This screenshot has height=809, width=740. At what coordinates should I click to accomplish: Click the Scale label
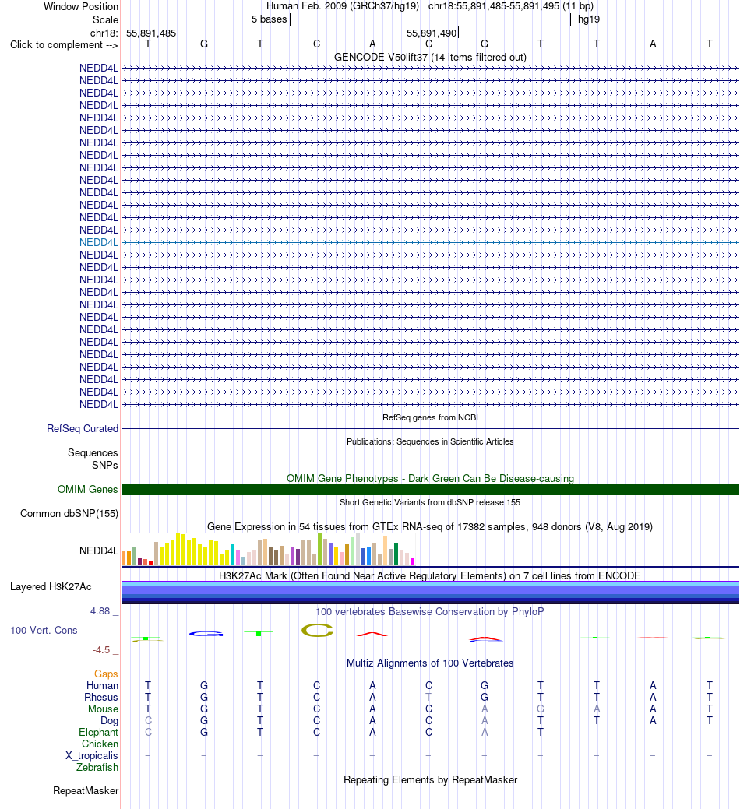point(105,19)
